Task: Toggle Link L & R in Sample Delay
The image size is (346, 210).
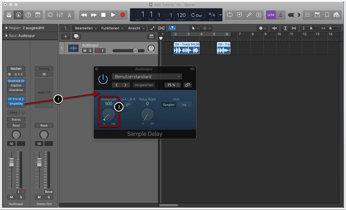Action: click(128, 105)
